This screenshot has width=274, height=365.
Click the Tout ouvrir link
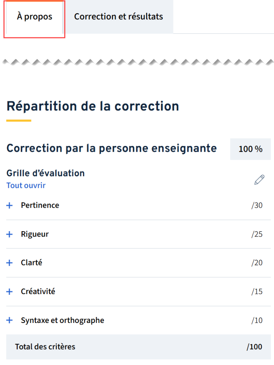pos(26,185)
